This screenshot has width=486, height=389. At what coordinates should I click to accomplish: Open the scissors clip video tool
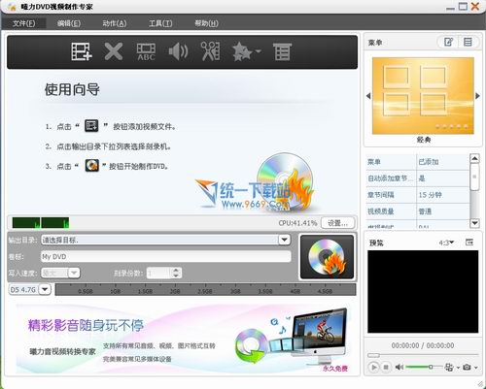tap(211, 51)
